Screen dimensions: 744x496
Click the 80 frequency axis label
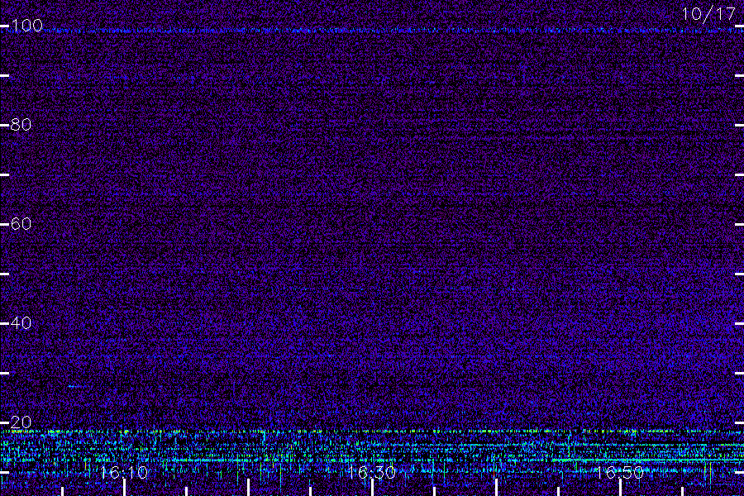(x=21, y=124)
